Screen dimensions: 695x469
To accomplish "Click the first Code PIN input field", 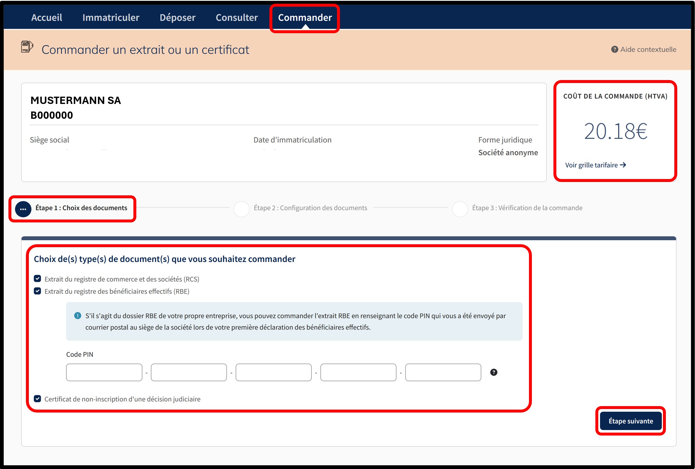I will (104, 372).
